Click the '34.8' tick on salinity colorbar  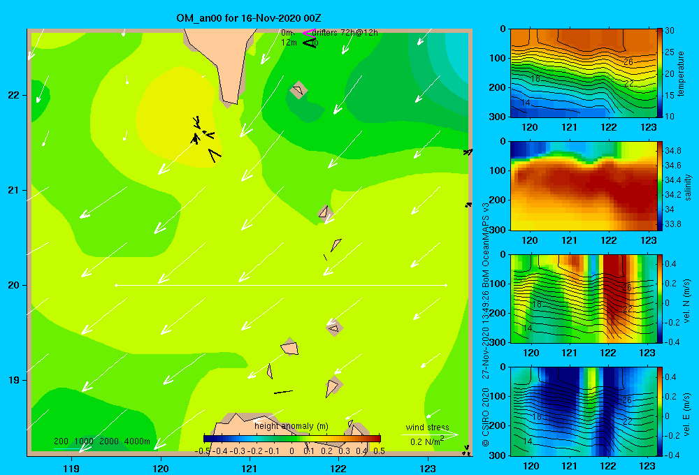coord(672,151)
